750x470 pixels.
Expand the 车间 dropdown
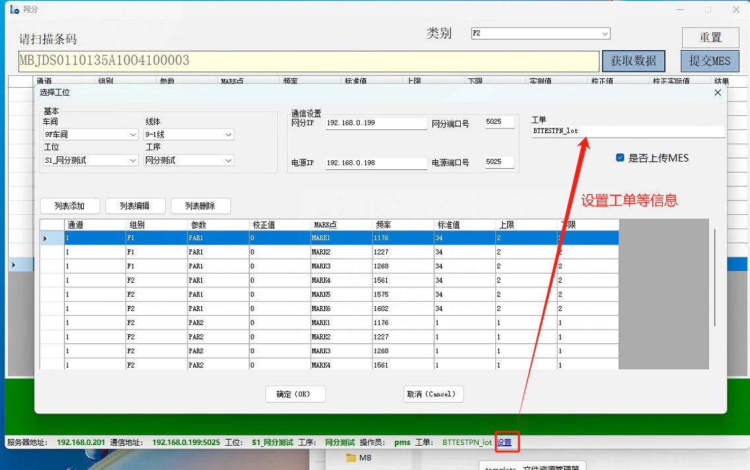[133, 135]
